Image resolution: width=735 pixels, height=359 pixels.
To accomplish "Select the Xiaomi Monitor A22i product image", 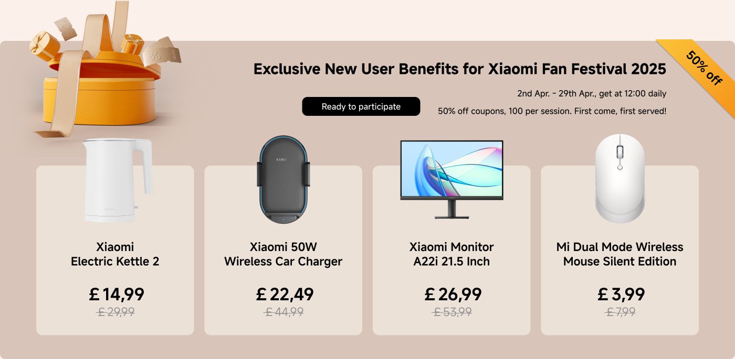I will 451,179.
